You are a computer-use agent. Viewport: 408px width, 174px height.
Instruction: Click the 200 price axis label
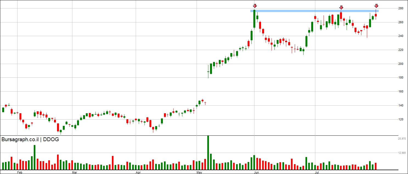401,64
